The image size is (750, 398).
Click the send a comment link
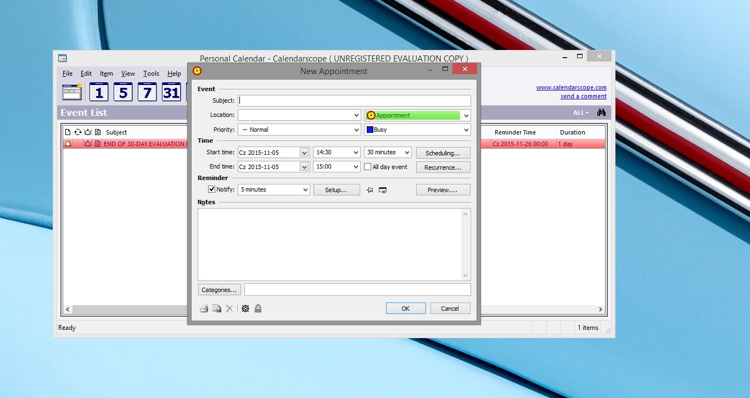(584, 96)
